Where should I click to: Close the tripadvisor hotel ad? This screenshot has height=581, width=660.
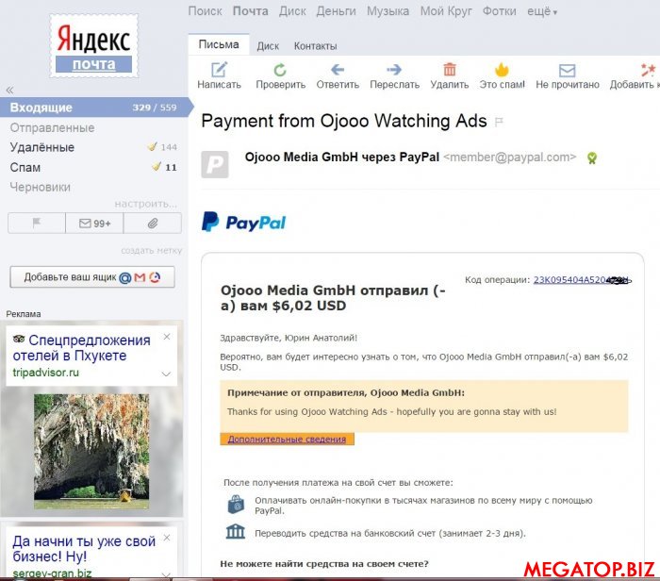point(167,337)
